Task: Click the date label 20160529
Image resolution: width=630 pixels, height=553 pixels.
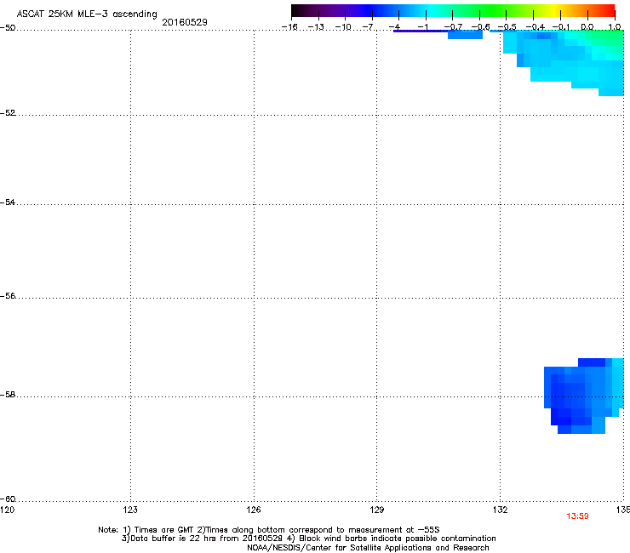Action: click(x=185, y=22)
